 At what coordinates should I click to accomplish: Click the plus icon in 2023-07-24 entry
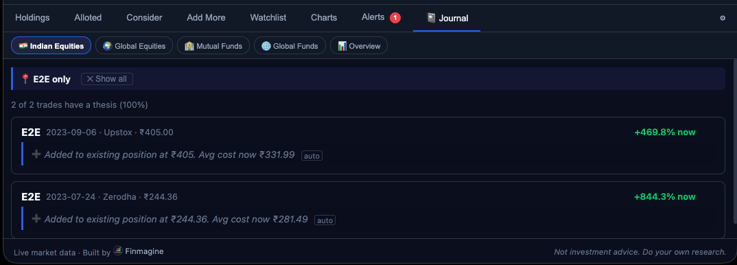tap(36, 218)
